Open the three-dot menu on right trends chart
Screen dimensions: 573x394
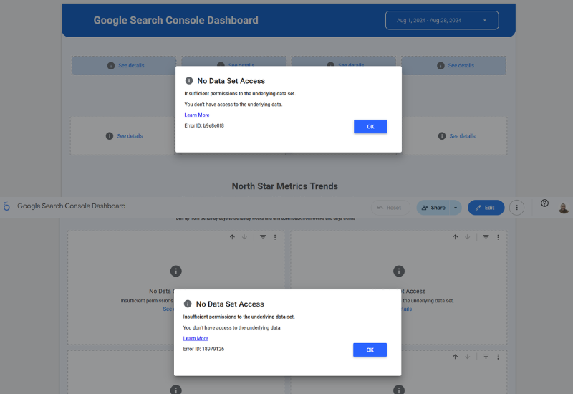pyautogui.click(x=498, y=237)
